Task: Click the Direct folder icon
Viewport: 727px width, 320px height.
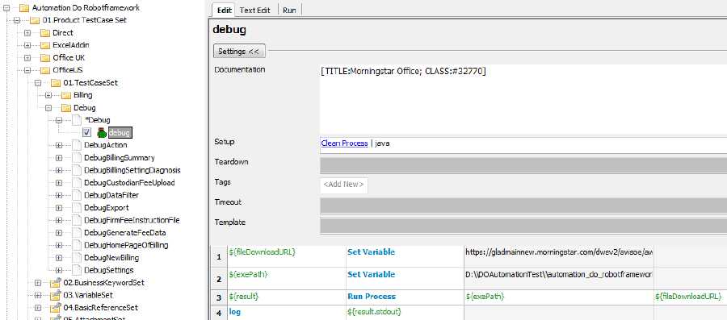Action: point(44,33)
